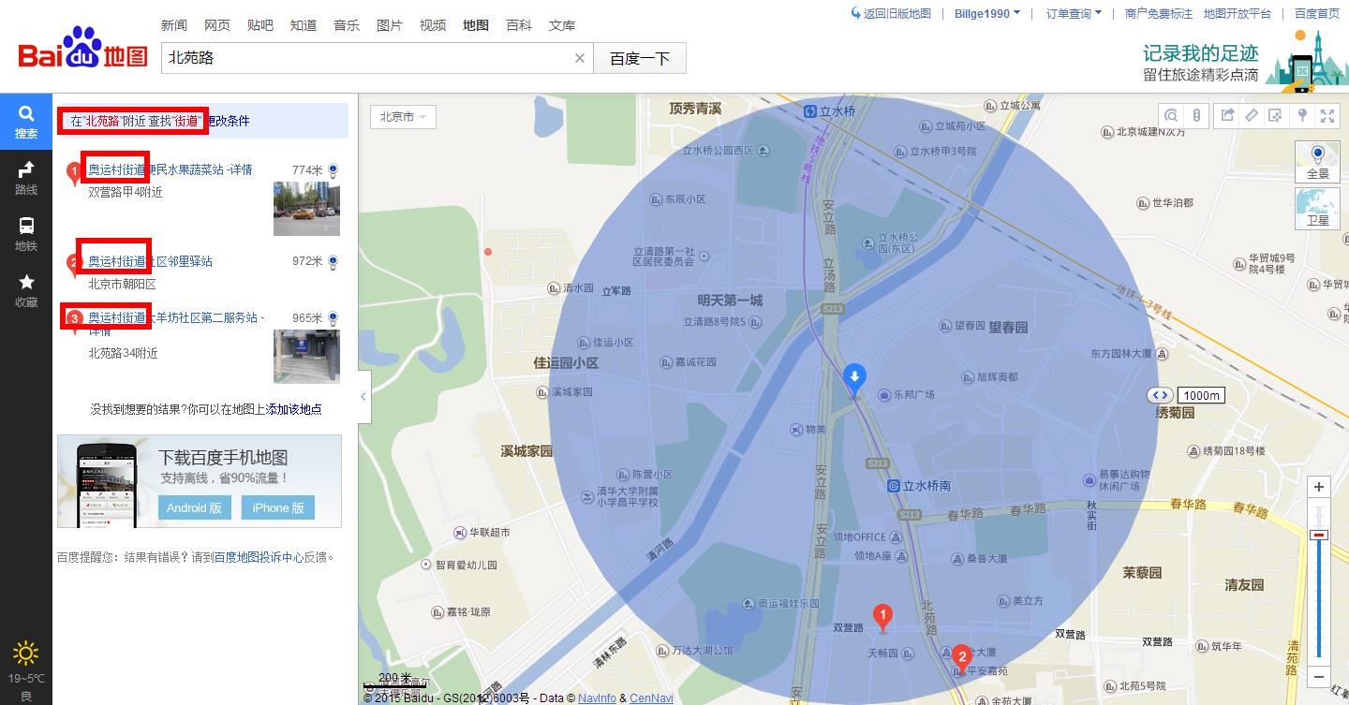Open result 3 大羊坊社区第二服务站 link

[x=176, y=317]
